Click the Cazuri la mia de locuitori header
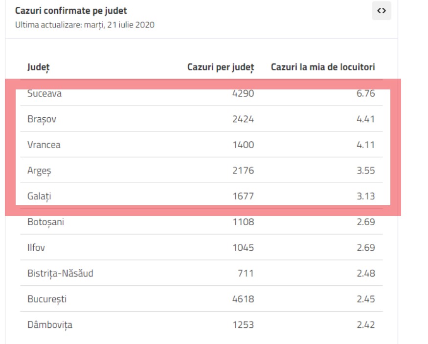Screen dimensions: 428x344 pos(323,67)
